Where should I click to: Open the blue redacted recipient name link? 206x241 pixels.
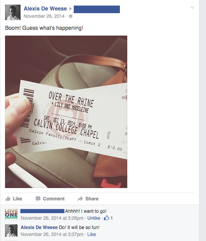pos(97,9)
